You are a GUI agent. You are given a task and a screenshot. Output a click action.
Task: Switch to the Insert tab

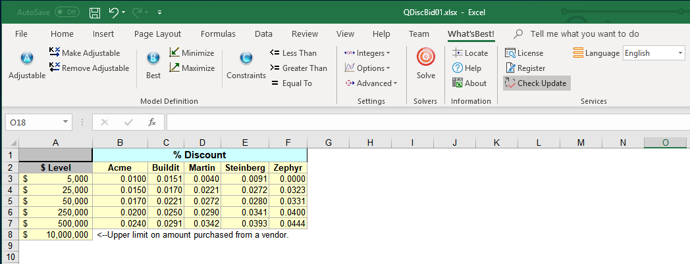coord(103,34)
